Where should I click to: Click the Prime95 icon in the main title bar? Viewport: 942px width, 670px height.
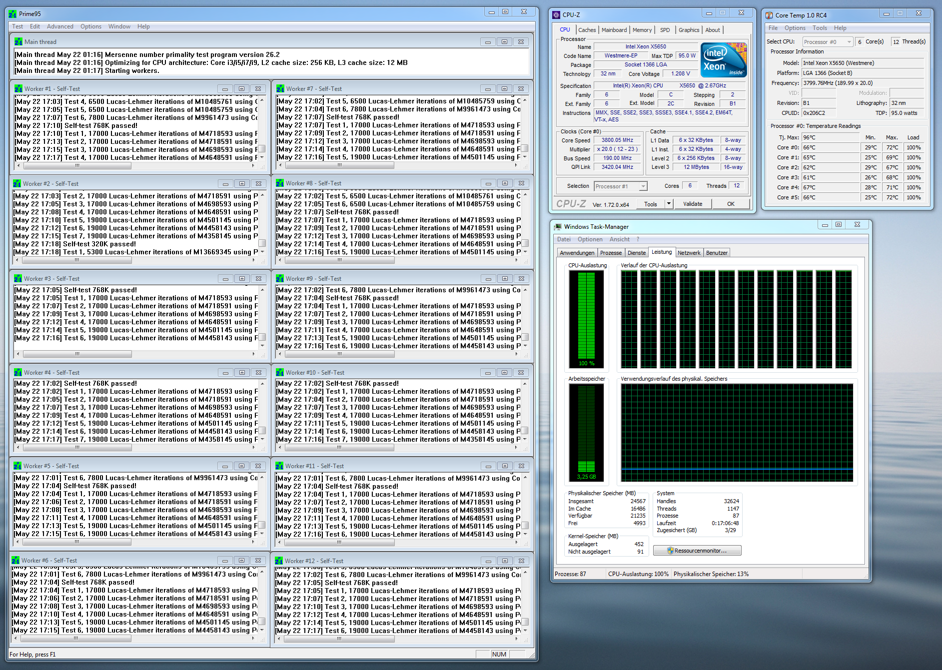13,13
